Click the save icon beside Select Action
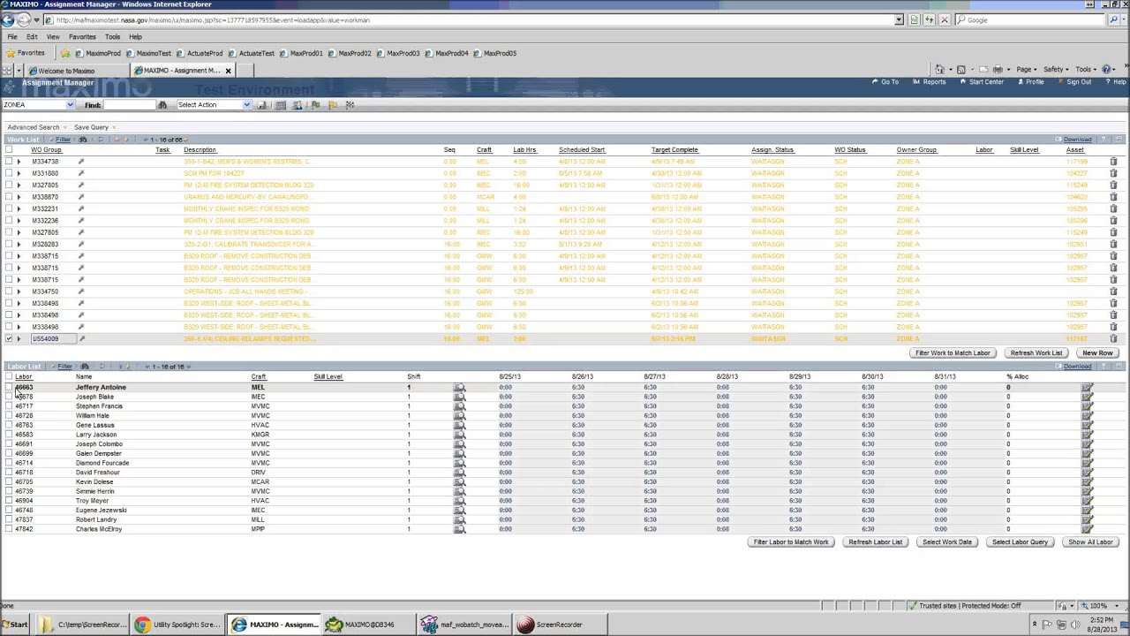The height and width of the screenshot is (636, 1130). (261, 105)
